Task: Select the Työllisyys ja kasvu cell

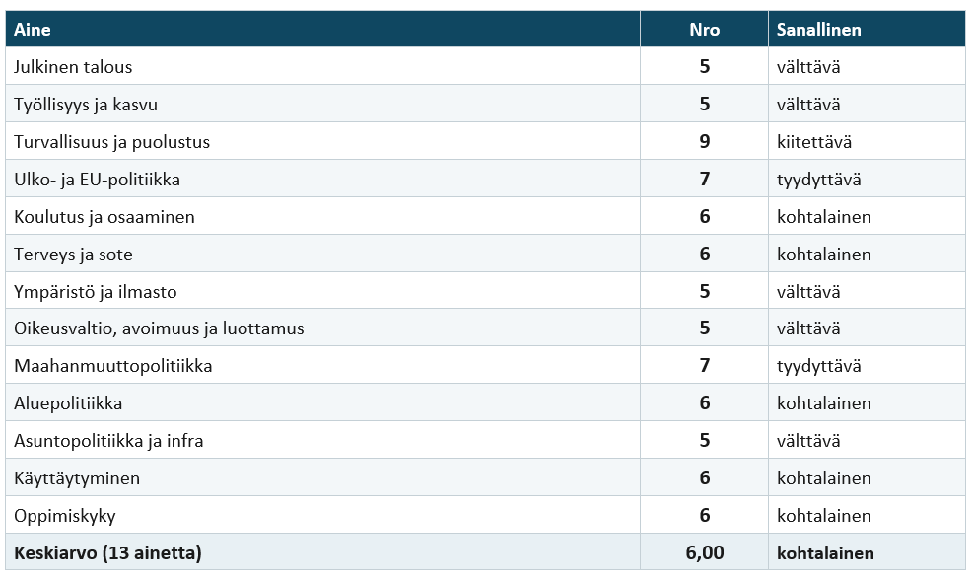Action: coord(322,104)
